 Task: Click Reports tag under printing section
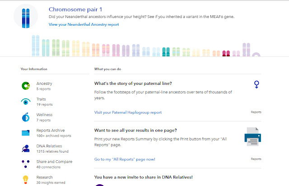[x=256, y=159]
